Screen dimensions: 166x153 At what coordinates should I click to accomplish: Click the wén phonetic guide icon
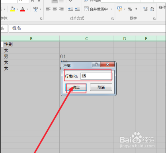point(35,9)
